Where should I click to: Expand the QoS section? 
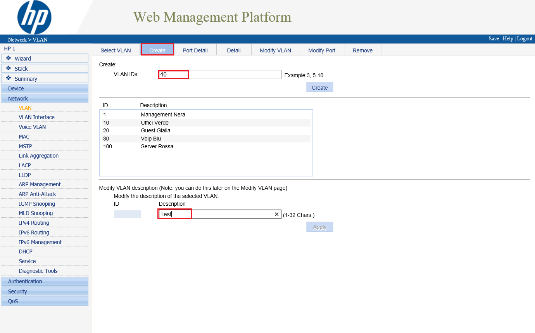[x=45, y=301]
